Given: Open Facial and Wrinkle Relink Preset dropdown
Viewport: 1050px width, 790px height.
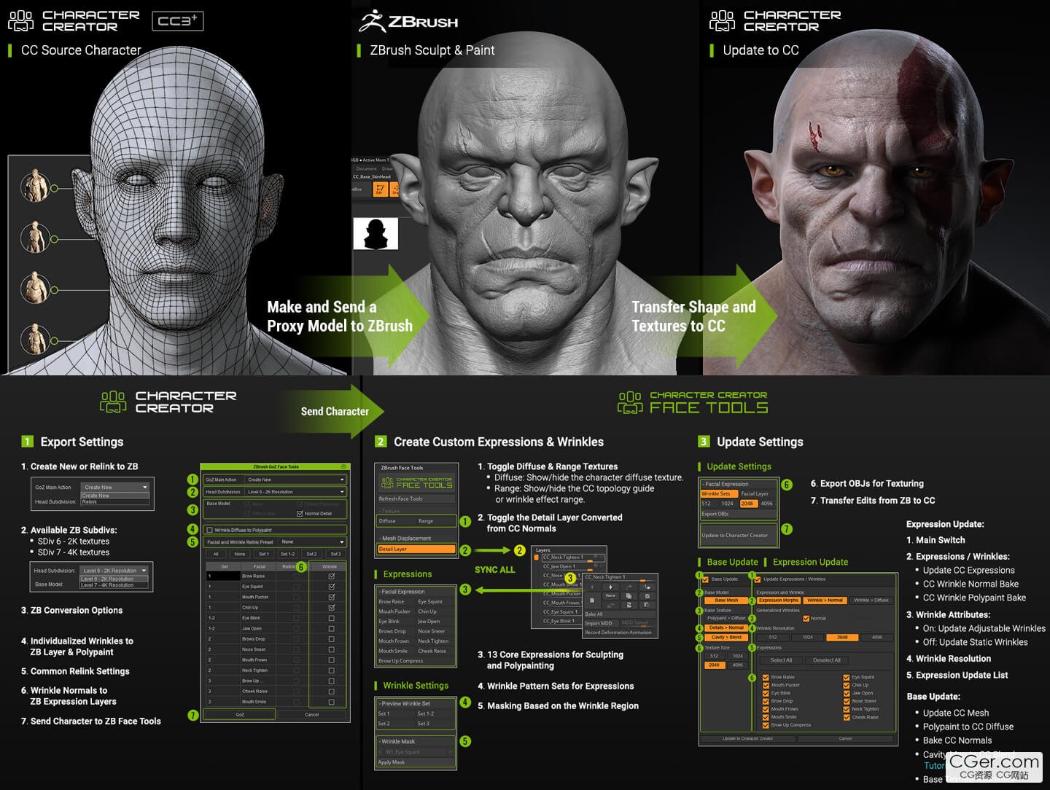Looking at the screenshot, I should pos(313,542).
